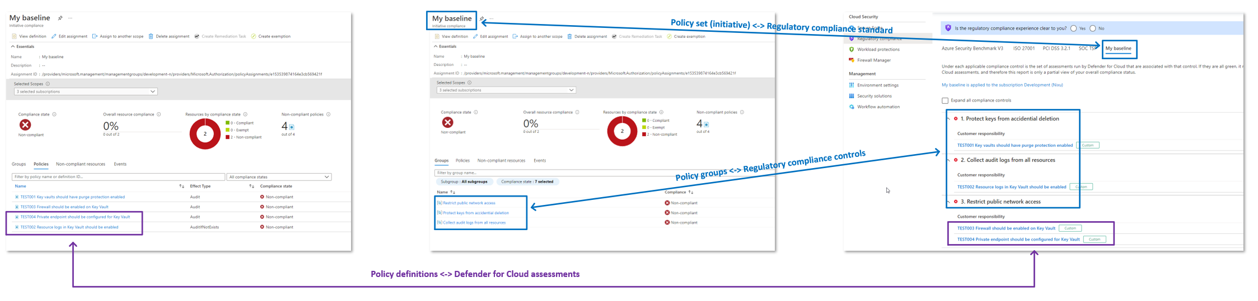Click the Delete assignment trash icon in left panel
Image resolution: width=1258 pixels, height=301 pixels.
[x=151, y=36]
